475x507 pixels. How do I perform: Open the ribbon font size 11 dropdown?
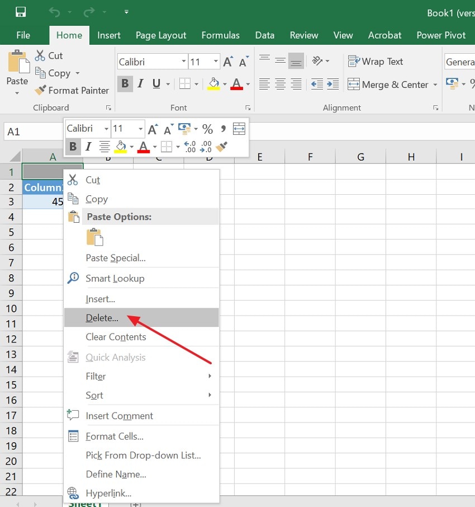tap(216, 61)
